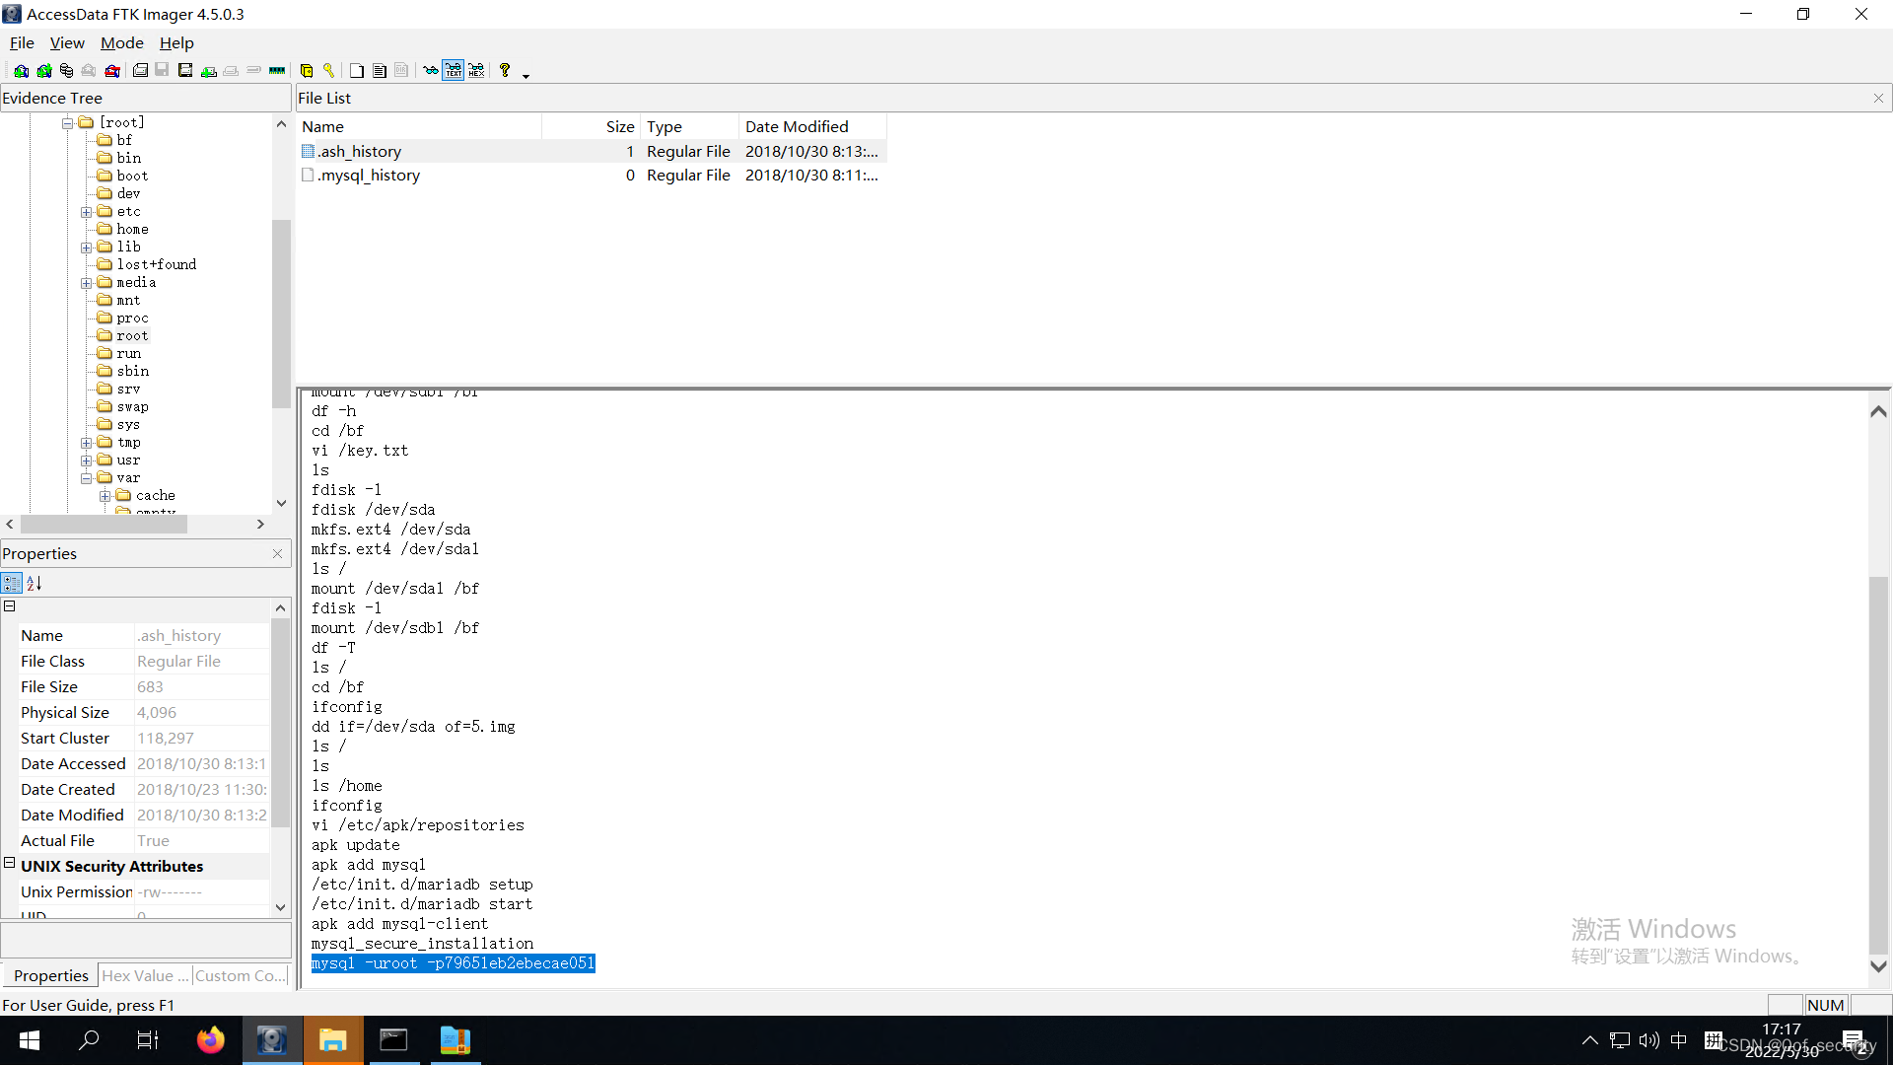The image size is (1893, 1065).
Task: Toggle categorized view in Properties panel
Action: pos(12,584)
